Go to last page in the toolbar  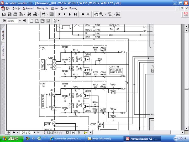click(75, 14)
